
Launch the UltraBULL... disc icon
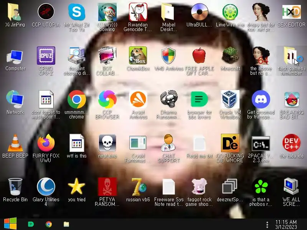pyautogui.click(x=199, y=12)
